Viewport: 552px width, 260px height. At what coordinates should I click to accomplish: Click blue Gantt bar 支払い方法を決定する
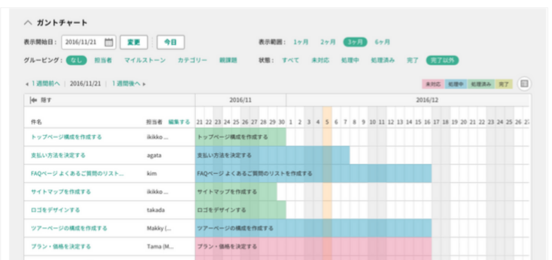tap(272, 155)
